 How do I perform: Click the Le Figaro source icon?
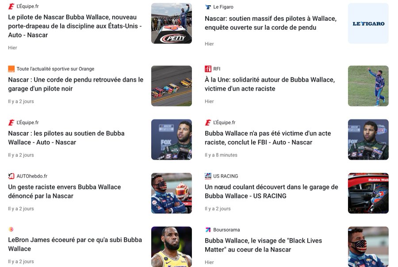click(208, 7)
